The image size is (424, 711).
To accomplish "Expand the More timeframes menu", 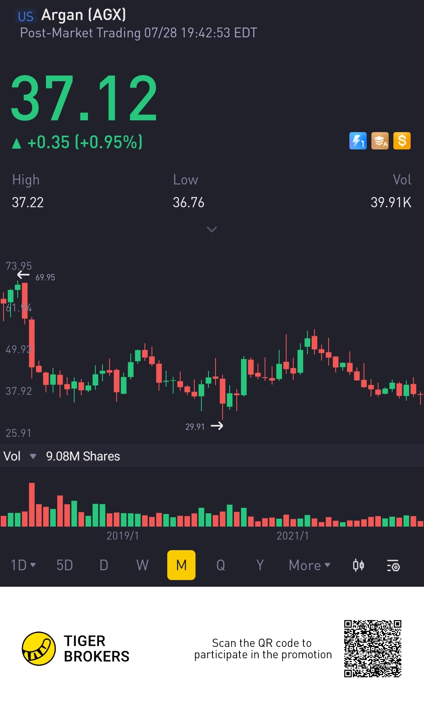I will pos(309,565).
